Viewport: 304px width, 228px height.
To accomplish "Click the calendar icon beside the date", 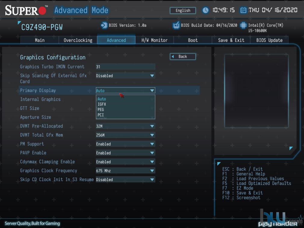I will pos(243,10).
